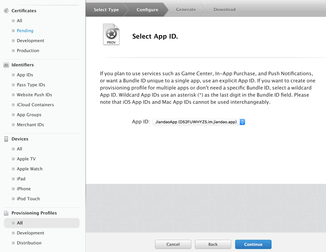Open iCloud Containers in sidebar

(35, 105)
